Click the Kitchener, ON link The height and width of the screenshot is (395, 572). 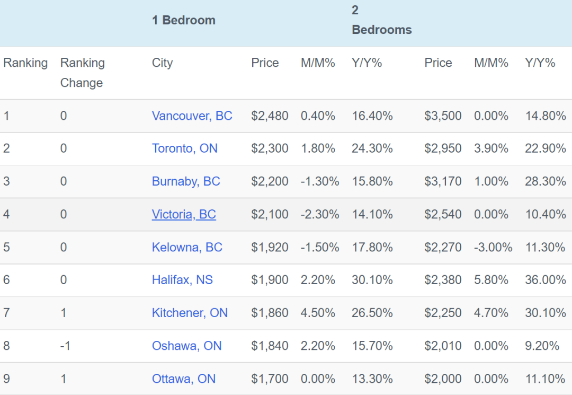(x=190, y=313)
